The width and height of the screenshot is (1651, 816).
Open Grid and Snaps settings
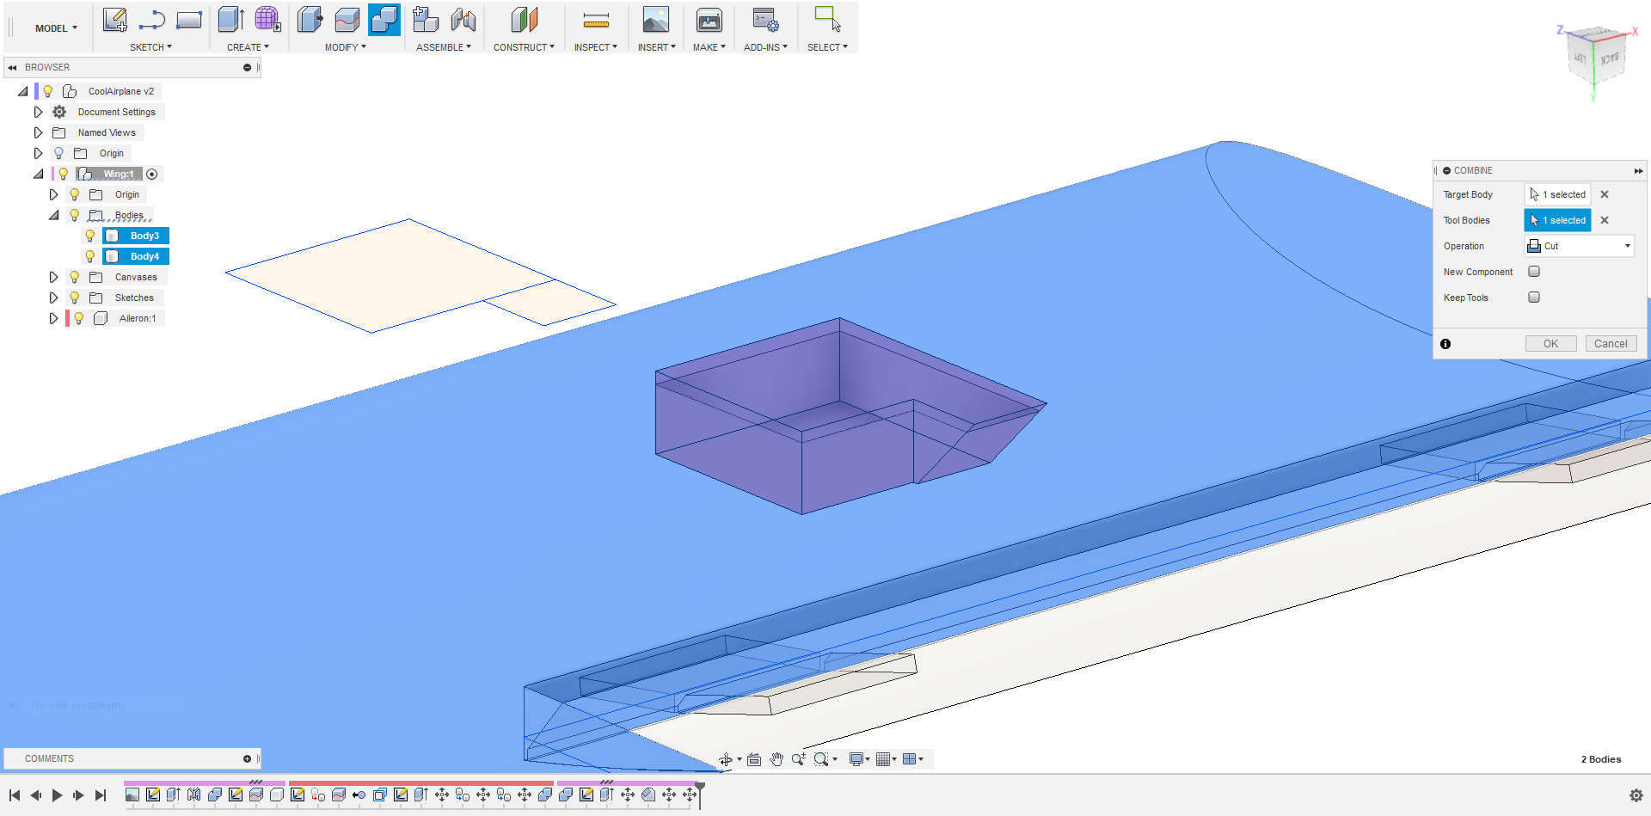pos(882,759)
